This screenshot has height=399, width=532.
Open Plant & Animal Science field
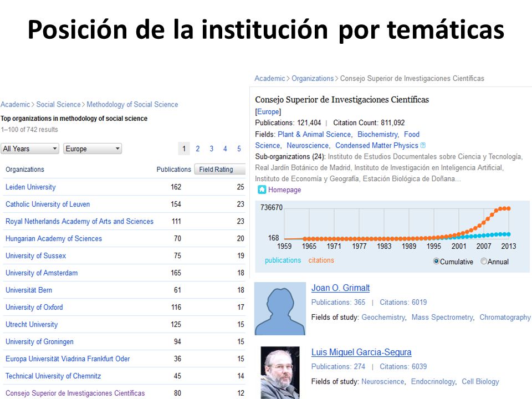314,134
